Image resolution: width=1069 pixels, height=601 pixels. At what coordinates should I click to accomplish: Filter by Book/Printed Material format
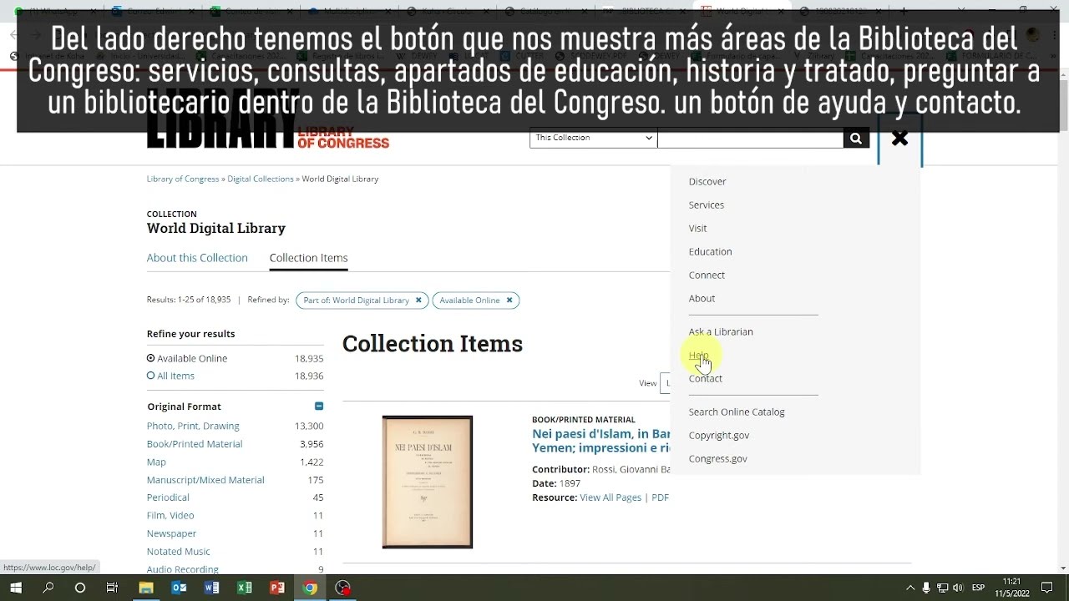coord(195,444)
